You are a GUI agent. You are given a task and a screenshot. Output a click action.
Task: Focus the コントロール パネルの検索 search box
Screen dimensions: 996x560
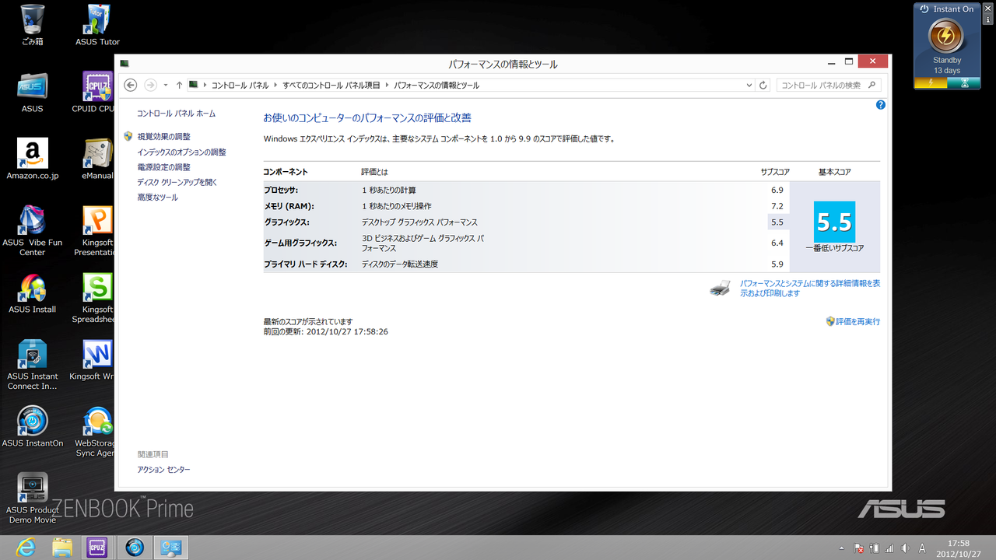click(x=829, y=86)
